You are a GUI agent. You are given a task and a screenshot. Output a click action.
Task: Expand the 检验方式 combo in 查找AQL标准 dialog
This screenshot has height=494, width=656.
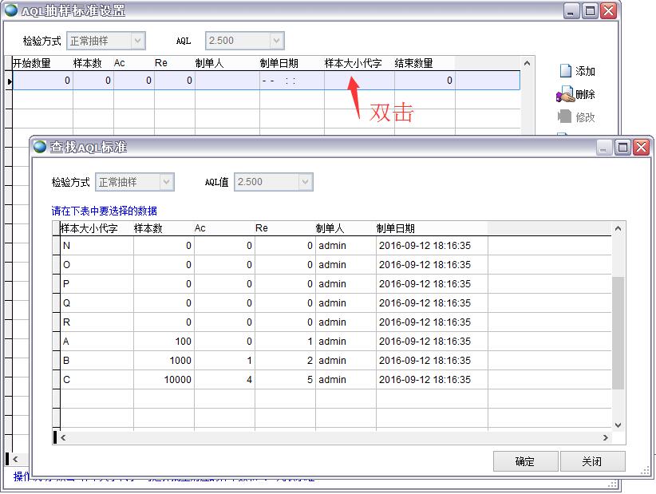click(x=167, y=182)
